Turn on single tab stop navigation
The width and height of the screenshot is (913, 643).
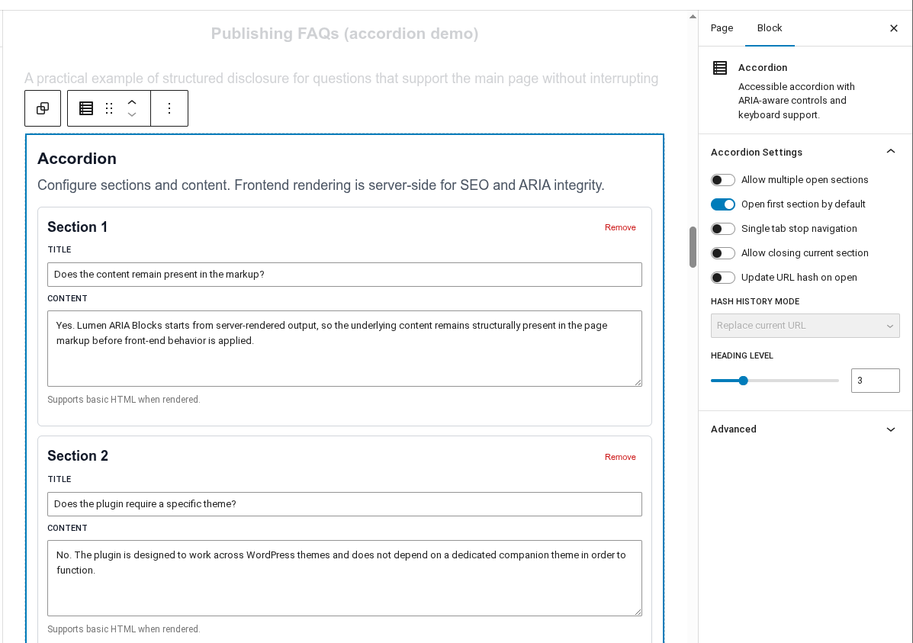pos(722,228)
